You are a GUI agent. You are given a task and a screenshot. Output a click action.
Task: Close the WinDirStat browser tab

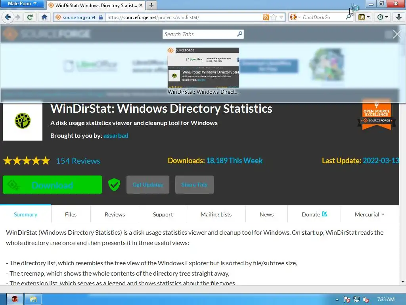point(141,5)
